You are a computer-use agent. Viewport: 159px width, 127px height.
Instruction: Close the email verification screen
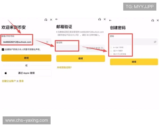tap(105, 19)
